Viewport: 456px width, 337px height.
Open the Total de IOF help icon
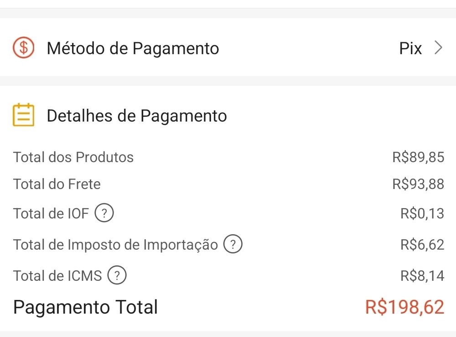(104, 213)
